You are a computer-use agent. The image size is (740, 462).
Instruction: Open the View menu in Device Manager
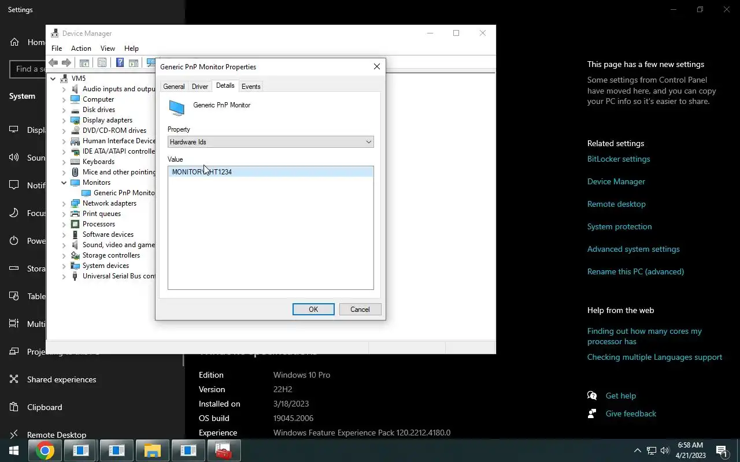pyautogui.click(x=108, y=49)
